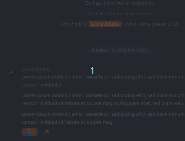Click the 'und 0 Gäste (Dauer 0:09)' call summary text

click(x=151, y=24)
